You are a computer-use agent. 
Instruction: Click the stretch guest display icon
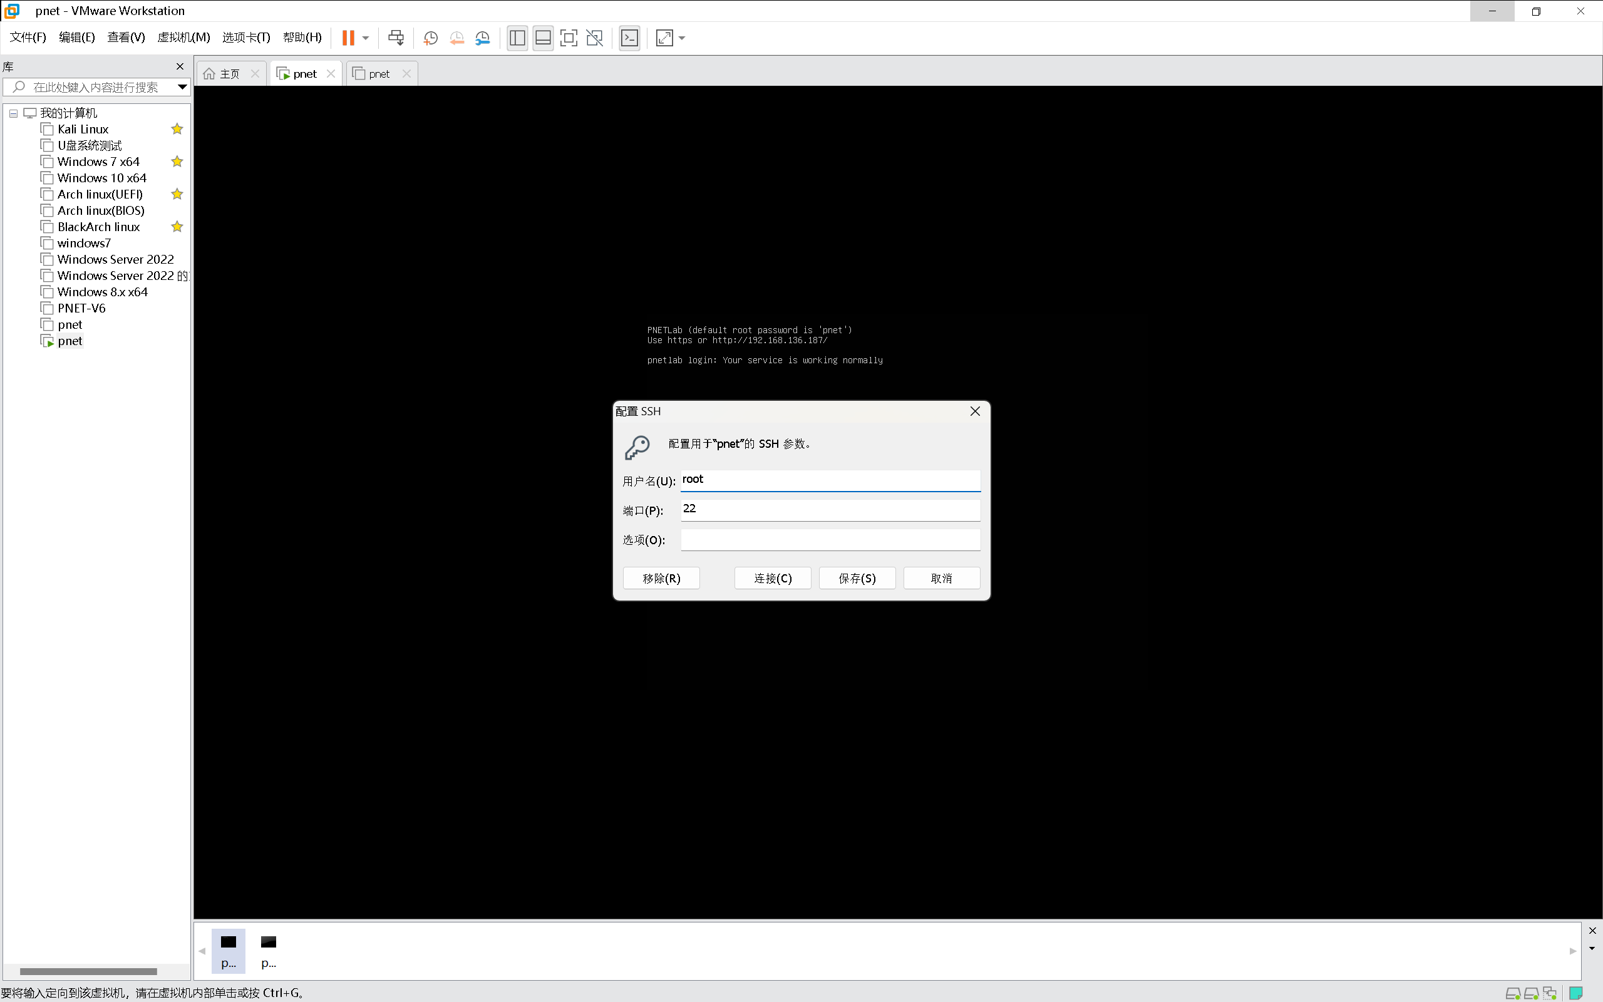pyautogui.click(x=664, y=38)
